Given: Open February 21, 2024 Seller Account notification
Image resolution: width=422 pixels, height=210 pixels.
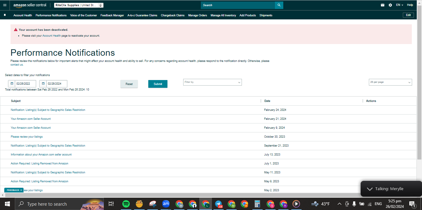Looking at the screenshot, I should (x=31, y=119).
